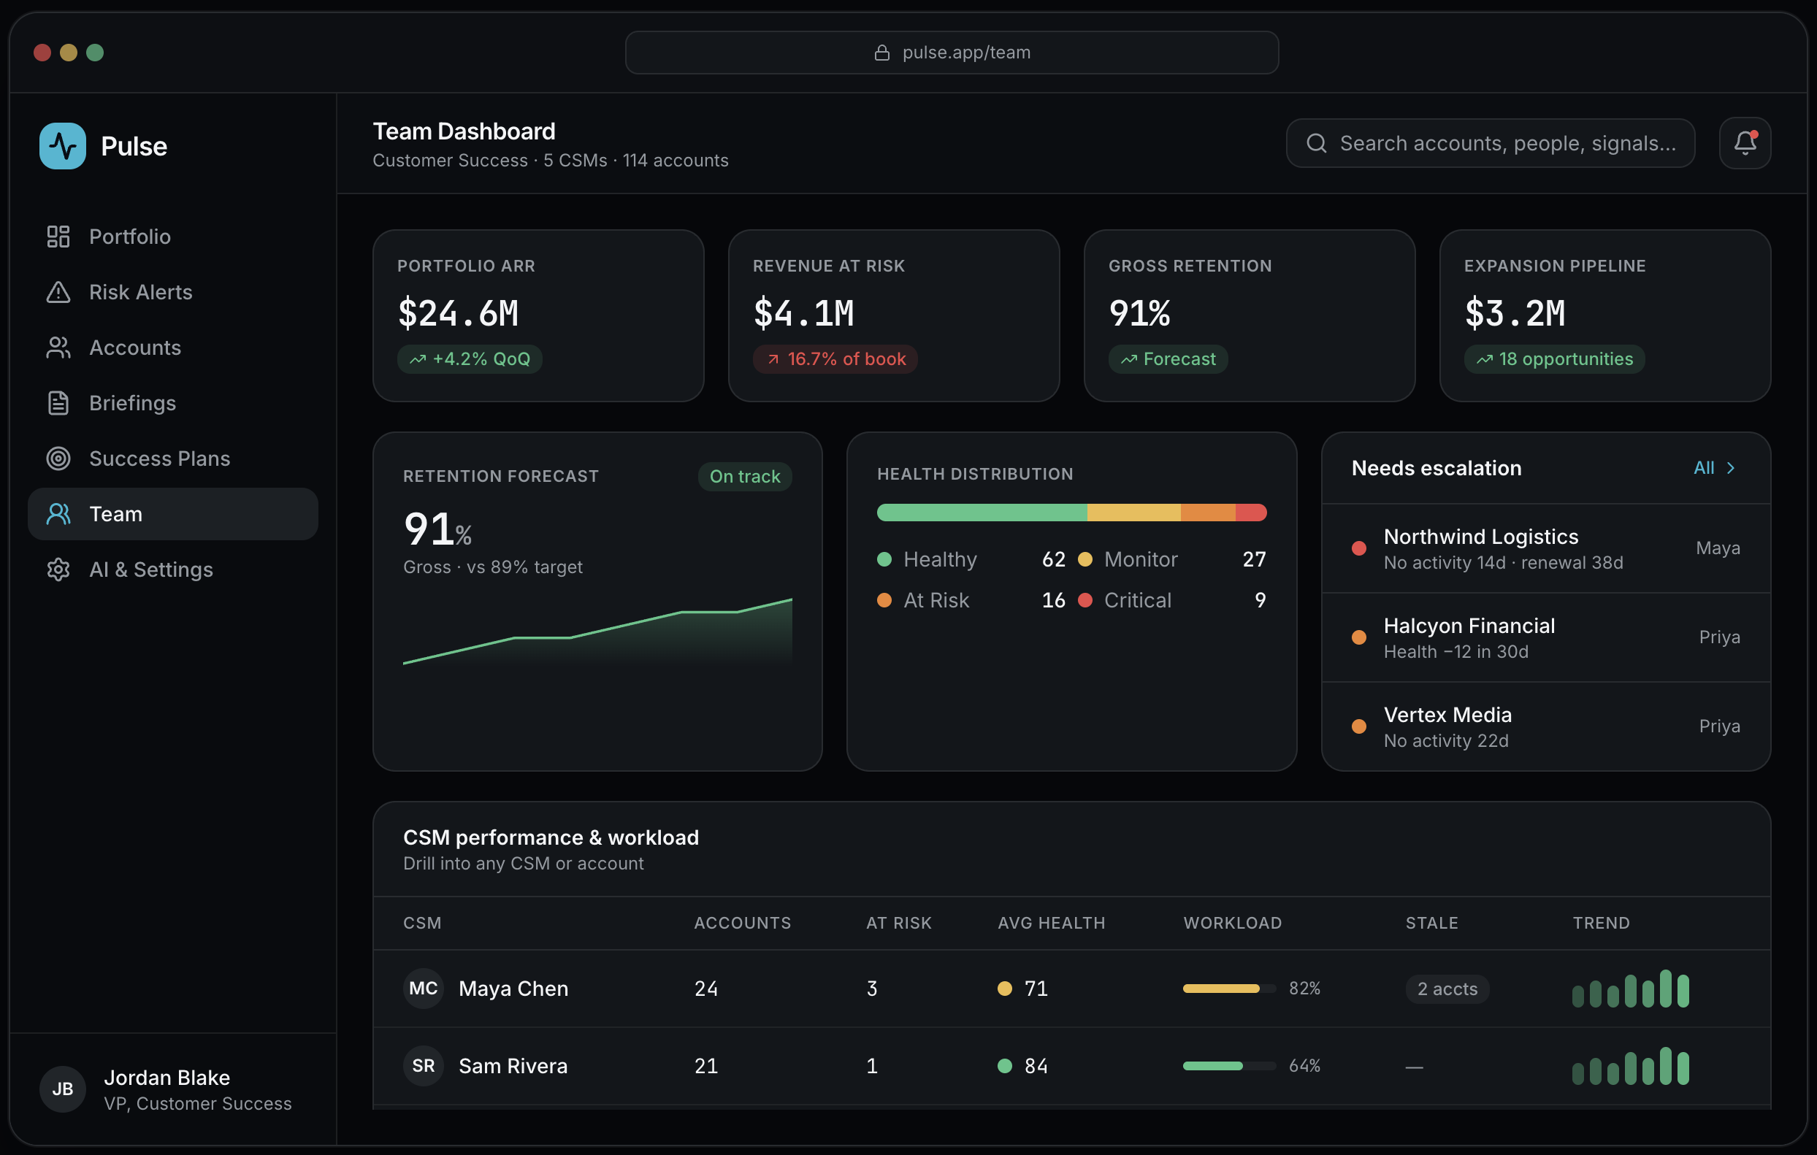The height and width of the screenshot is (1155, 1817).
Task: Open the Portfolio menu item
Action: pos(173,236)
